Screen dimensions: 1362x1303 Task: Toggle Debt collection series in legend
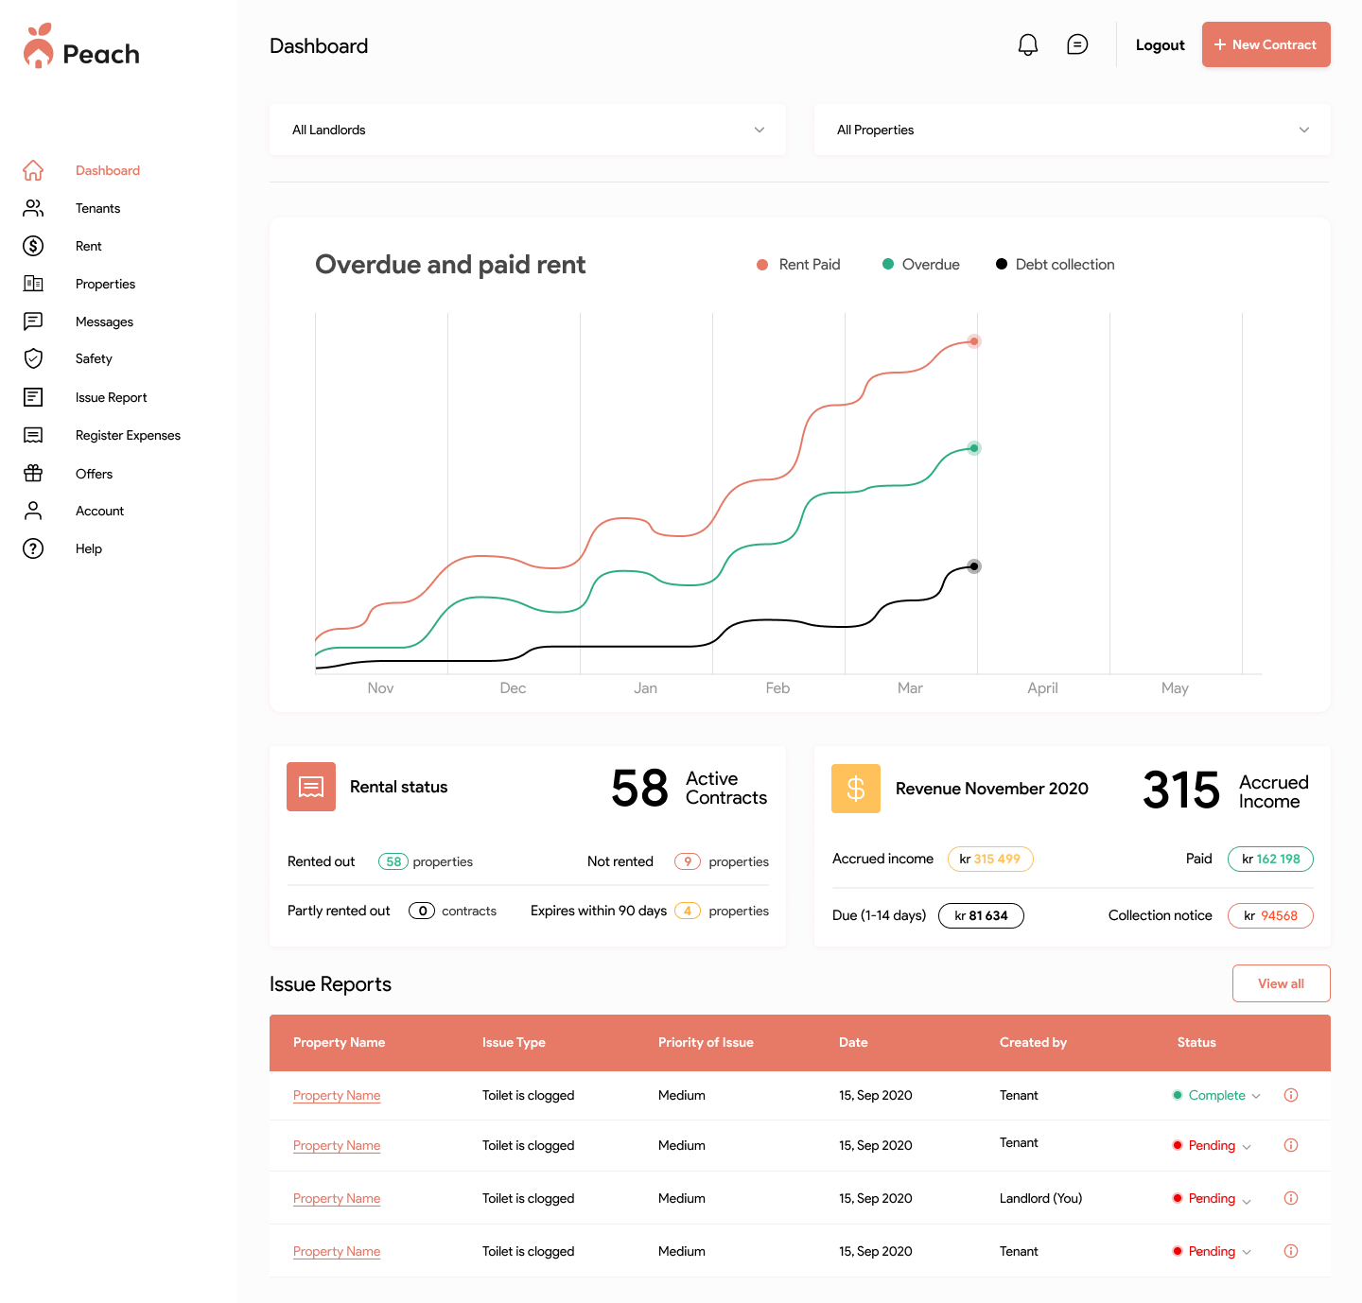point(1055,265)
